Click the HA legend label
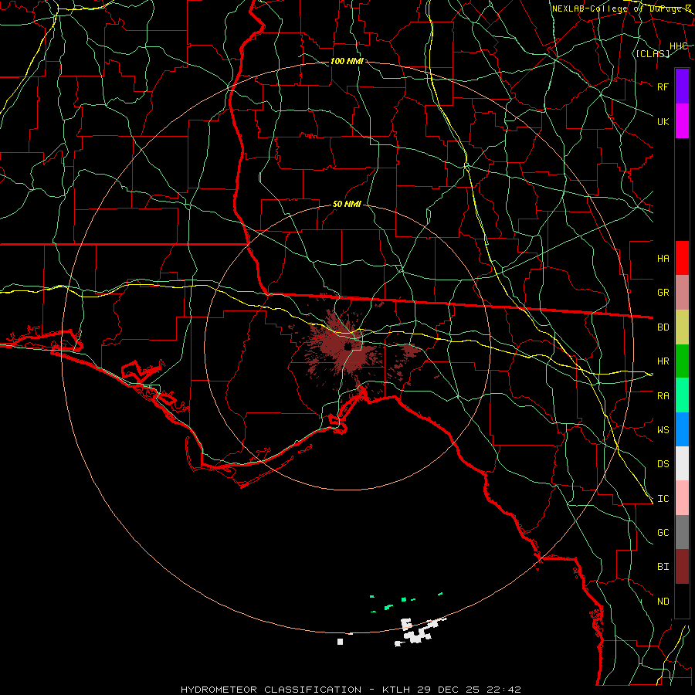Image resolution: width=695 pixels, height=695 pixels. pyautogui.click(x=663, y=259)
